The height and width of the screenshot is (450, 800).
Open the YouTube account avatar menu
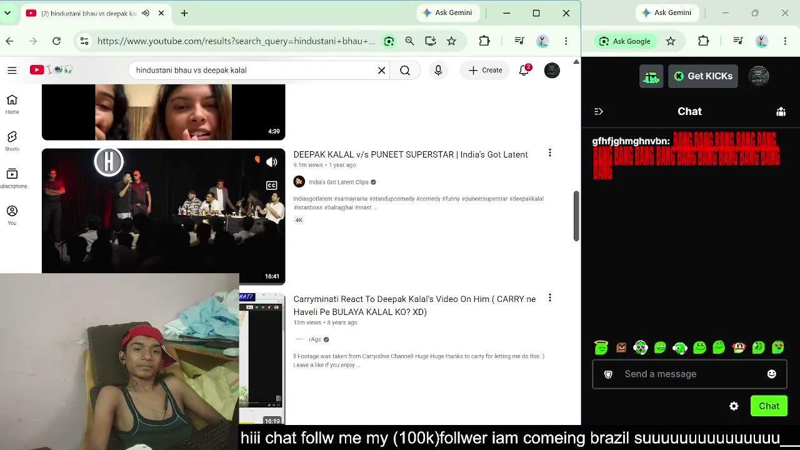[x=552, y=70]
